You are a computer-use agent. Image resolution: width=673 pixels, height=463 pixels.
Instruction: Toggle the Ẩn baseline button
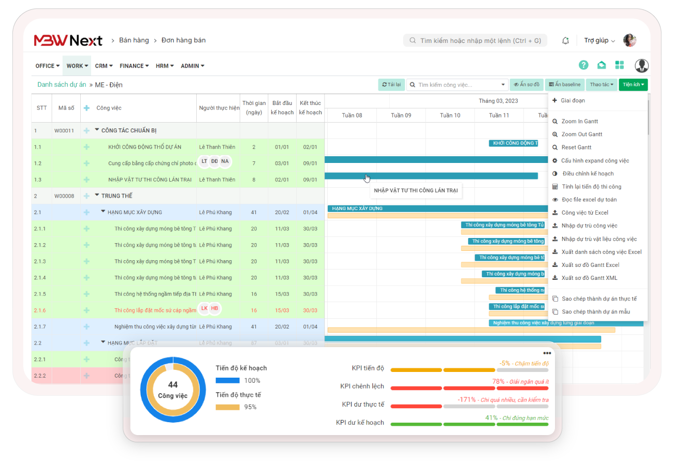564,85
